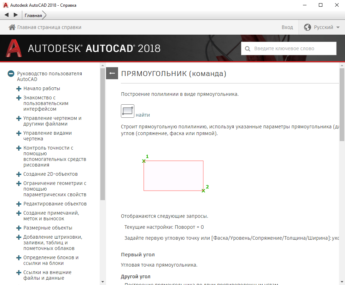Expand Определение блоков и ссылки на блоки
The width and height of the screenshot is (345, 285).
19,258
